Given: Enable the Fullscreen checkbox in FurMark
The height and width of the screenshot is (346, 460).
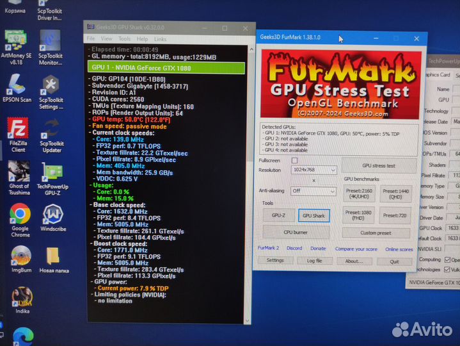Looking at the screenshot, I should pos(295,160).
